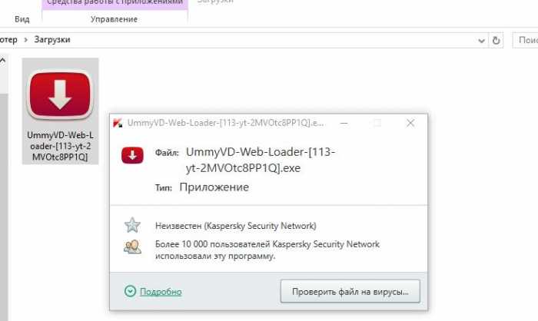
Task: Select Средства работы с приложениями tab header
Action: coord(115,3)
